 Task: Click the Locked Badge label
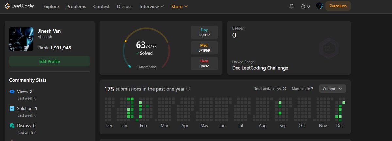pyautogui.click(x=243, y=62)
